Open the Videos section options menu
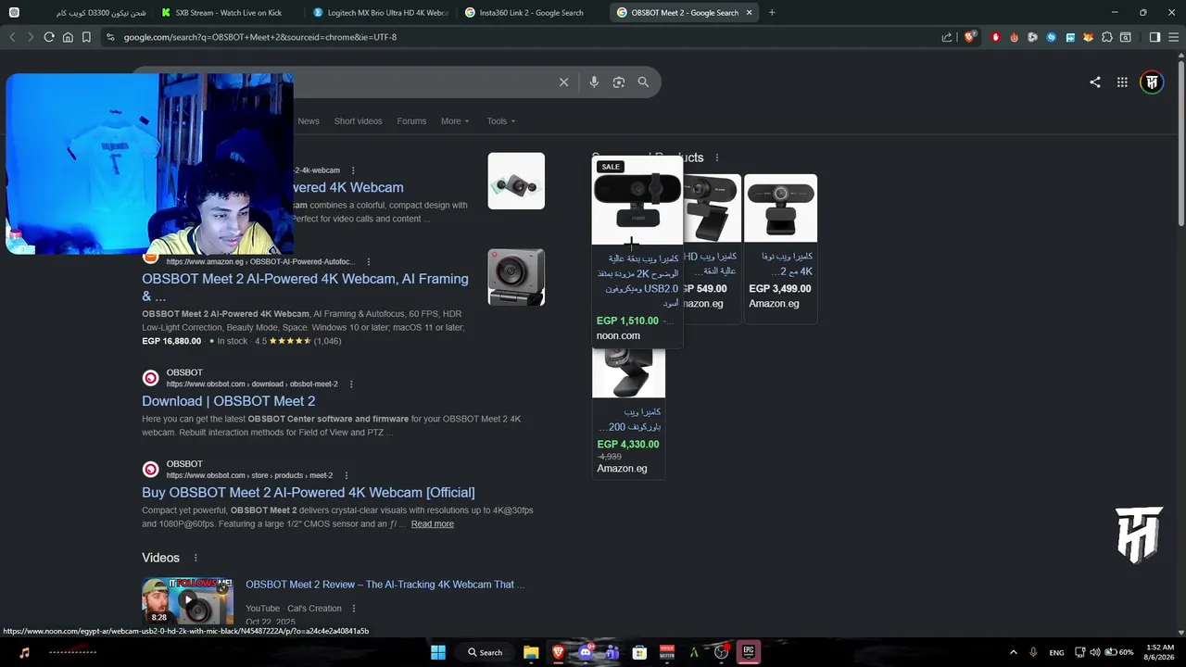This screenshot has width=1186, height=667. [x=196, y=558]
